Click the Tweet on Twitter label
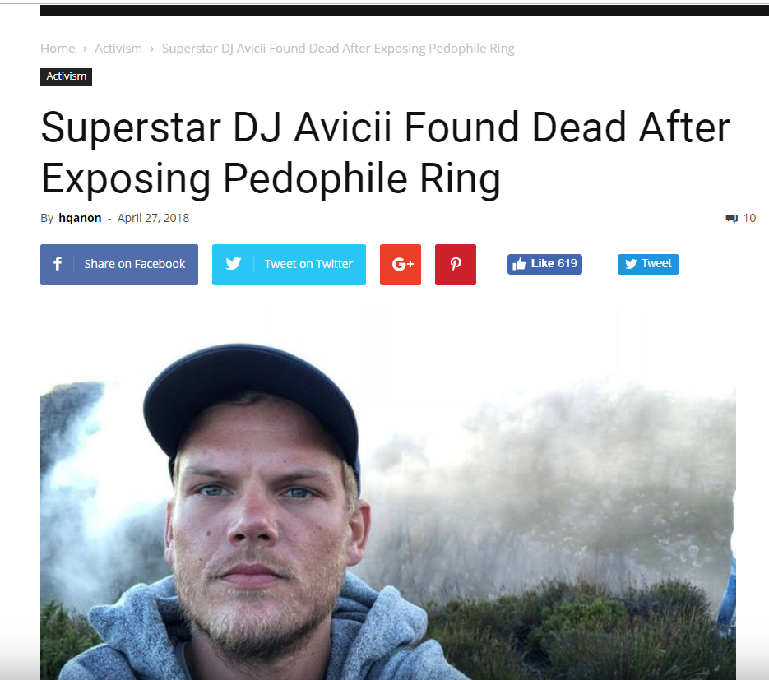Image resolution: width=769 pixels, height=680 pixels. point(308,264)
